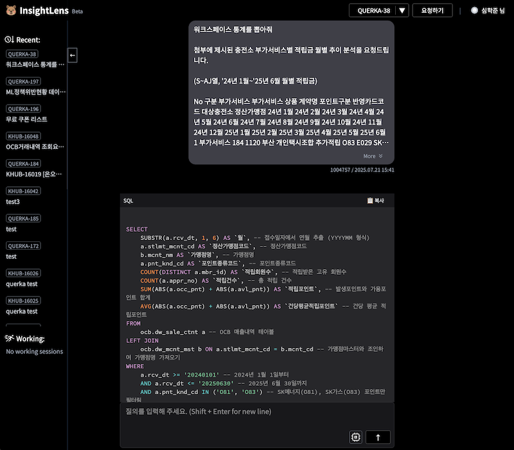Click the chip icon in the input box
514x450 pixels.
coord(355,437)
